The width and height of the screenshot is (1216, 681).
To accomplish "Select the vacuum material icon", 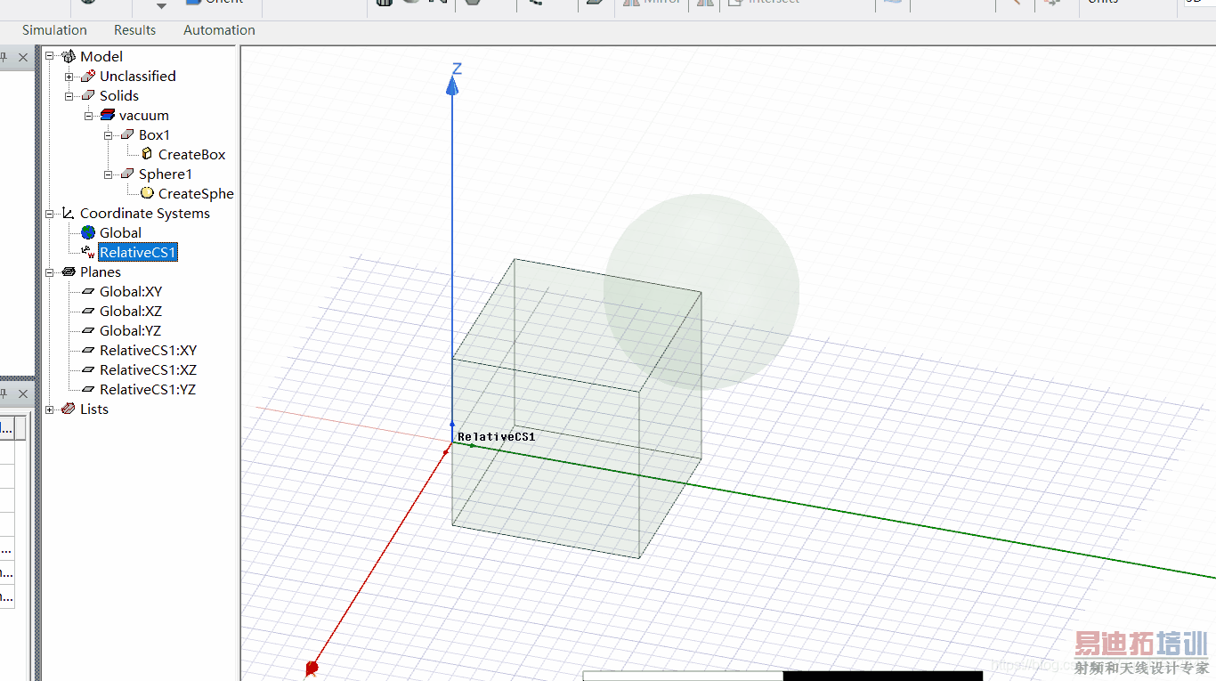I will 108,116.
